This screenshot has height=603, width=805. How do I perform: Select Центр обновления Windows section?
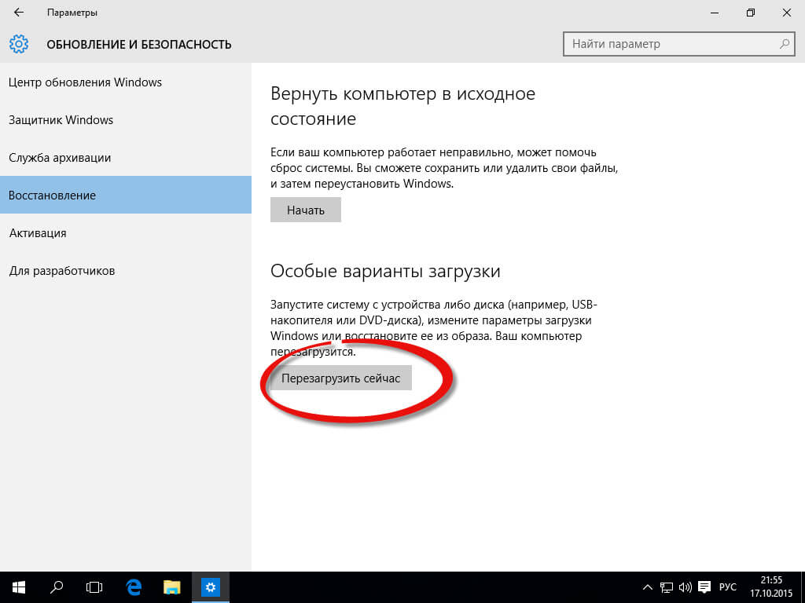pos(126,82)
